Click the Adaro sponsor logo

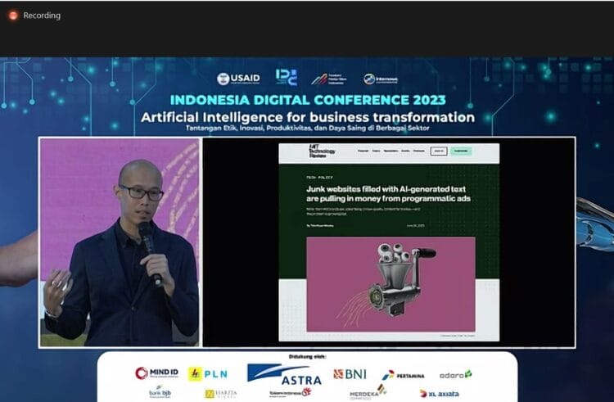click(455, 375)
